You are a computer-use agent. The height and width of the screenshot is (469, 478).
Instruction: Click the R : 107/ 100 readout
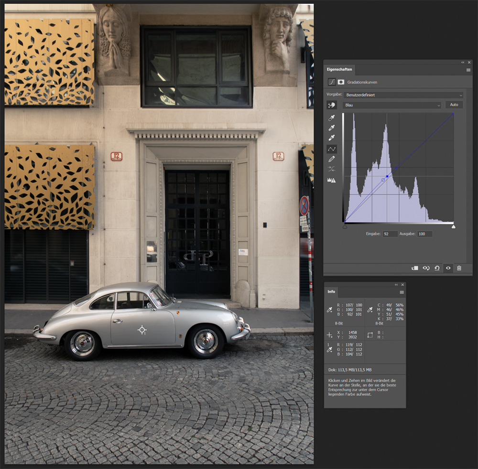tap(350, 305)
